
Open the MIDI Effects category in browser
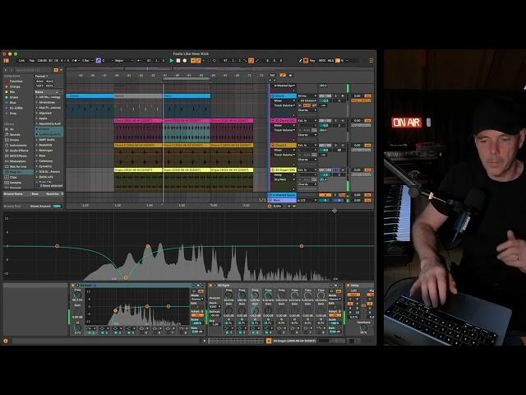(18, 156)
